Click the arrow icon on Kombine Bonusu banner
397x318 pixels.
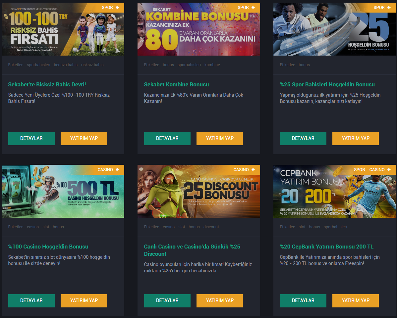[x=253, y=8]
